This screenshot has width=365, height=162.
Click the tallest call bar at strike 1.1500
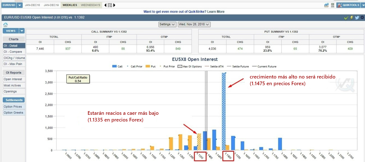click(x=224, y=111)
